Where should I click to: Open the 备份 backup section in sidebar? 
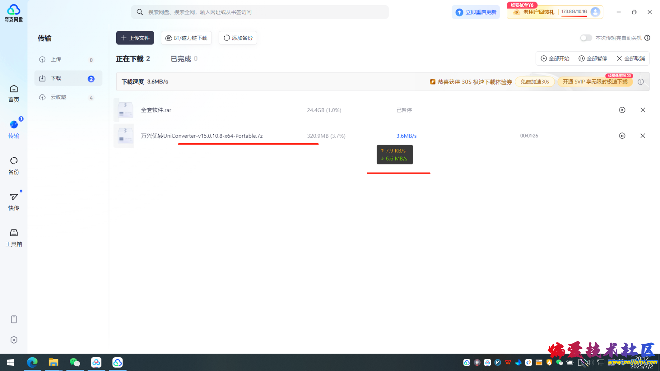pyautogui.click(x=14, y=165)
